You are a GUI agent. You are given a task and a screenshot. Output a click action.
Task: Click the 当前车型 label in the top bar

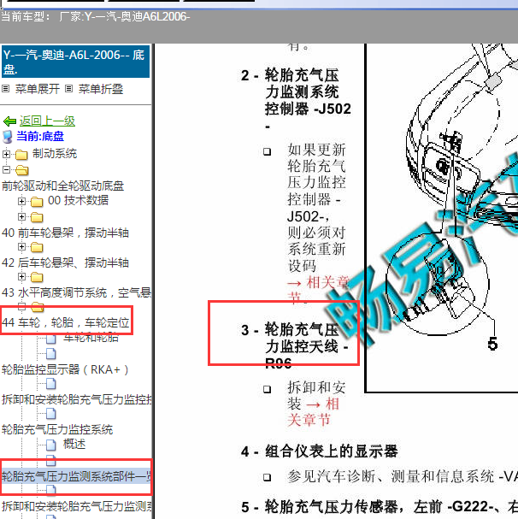pos(26,16)
